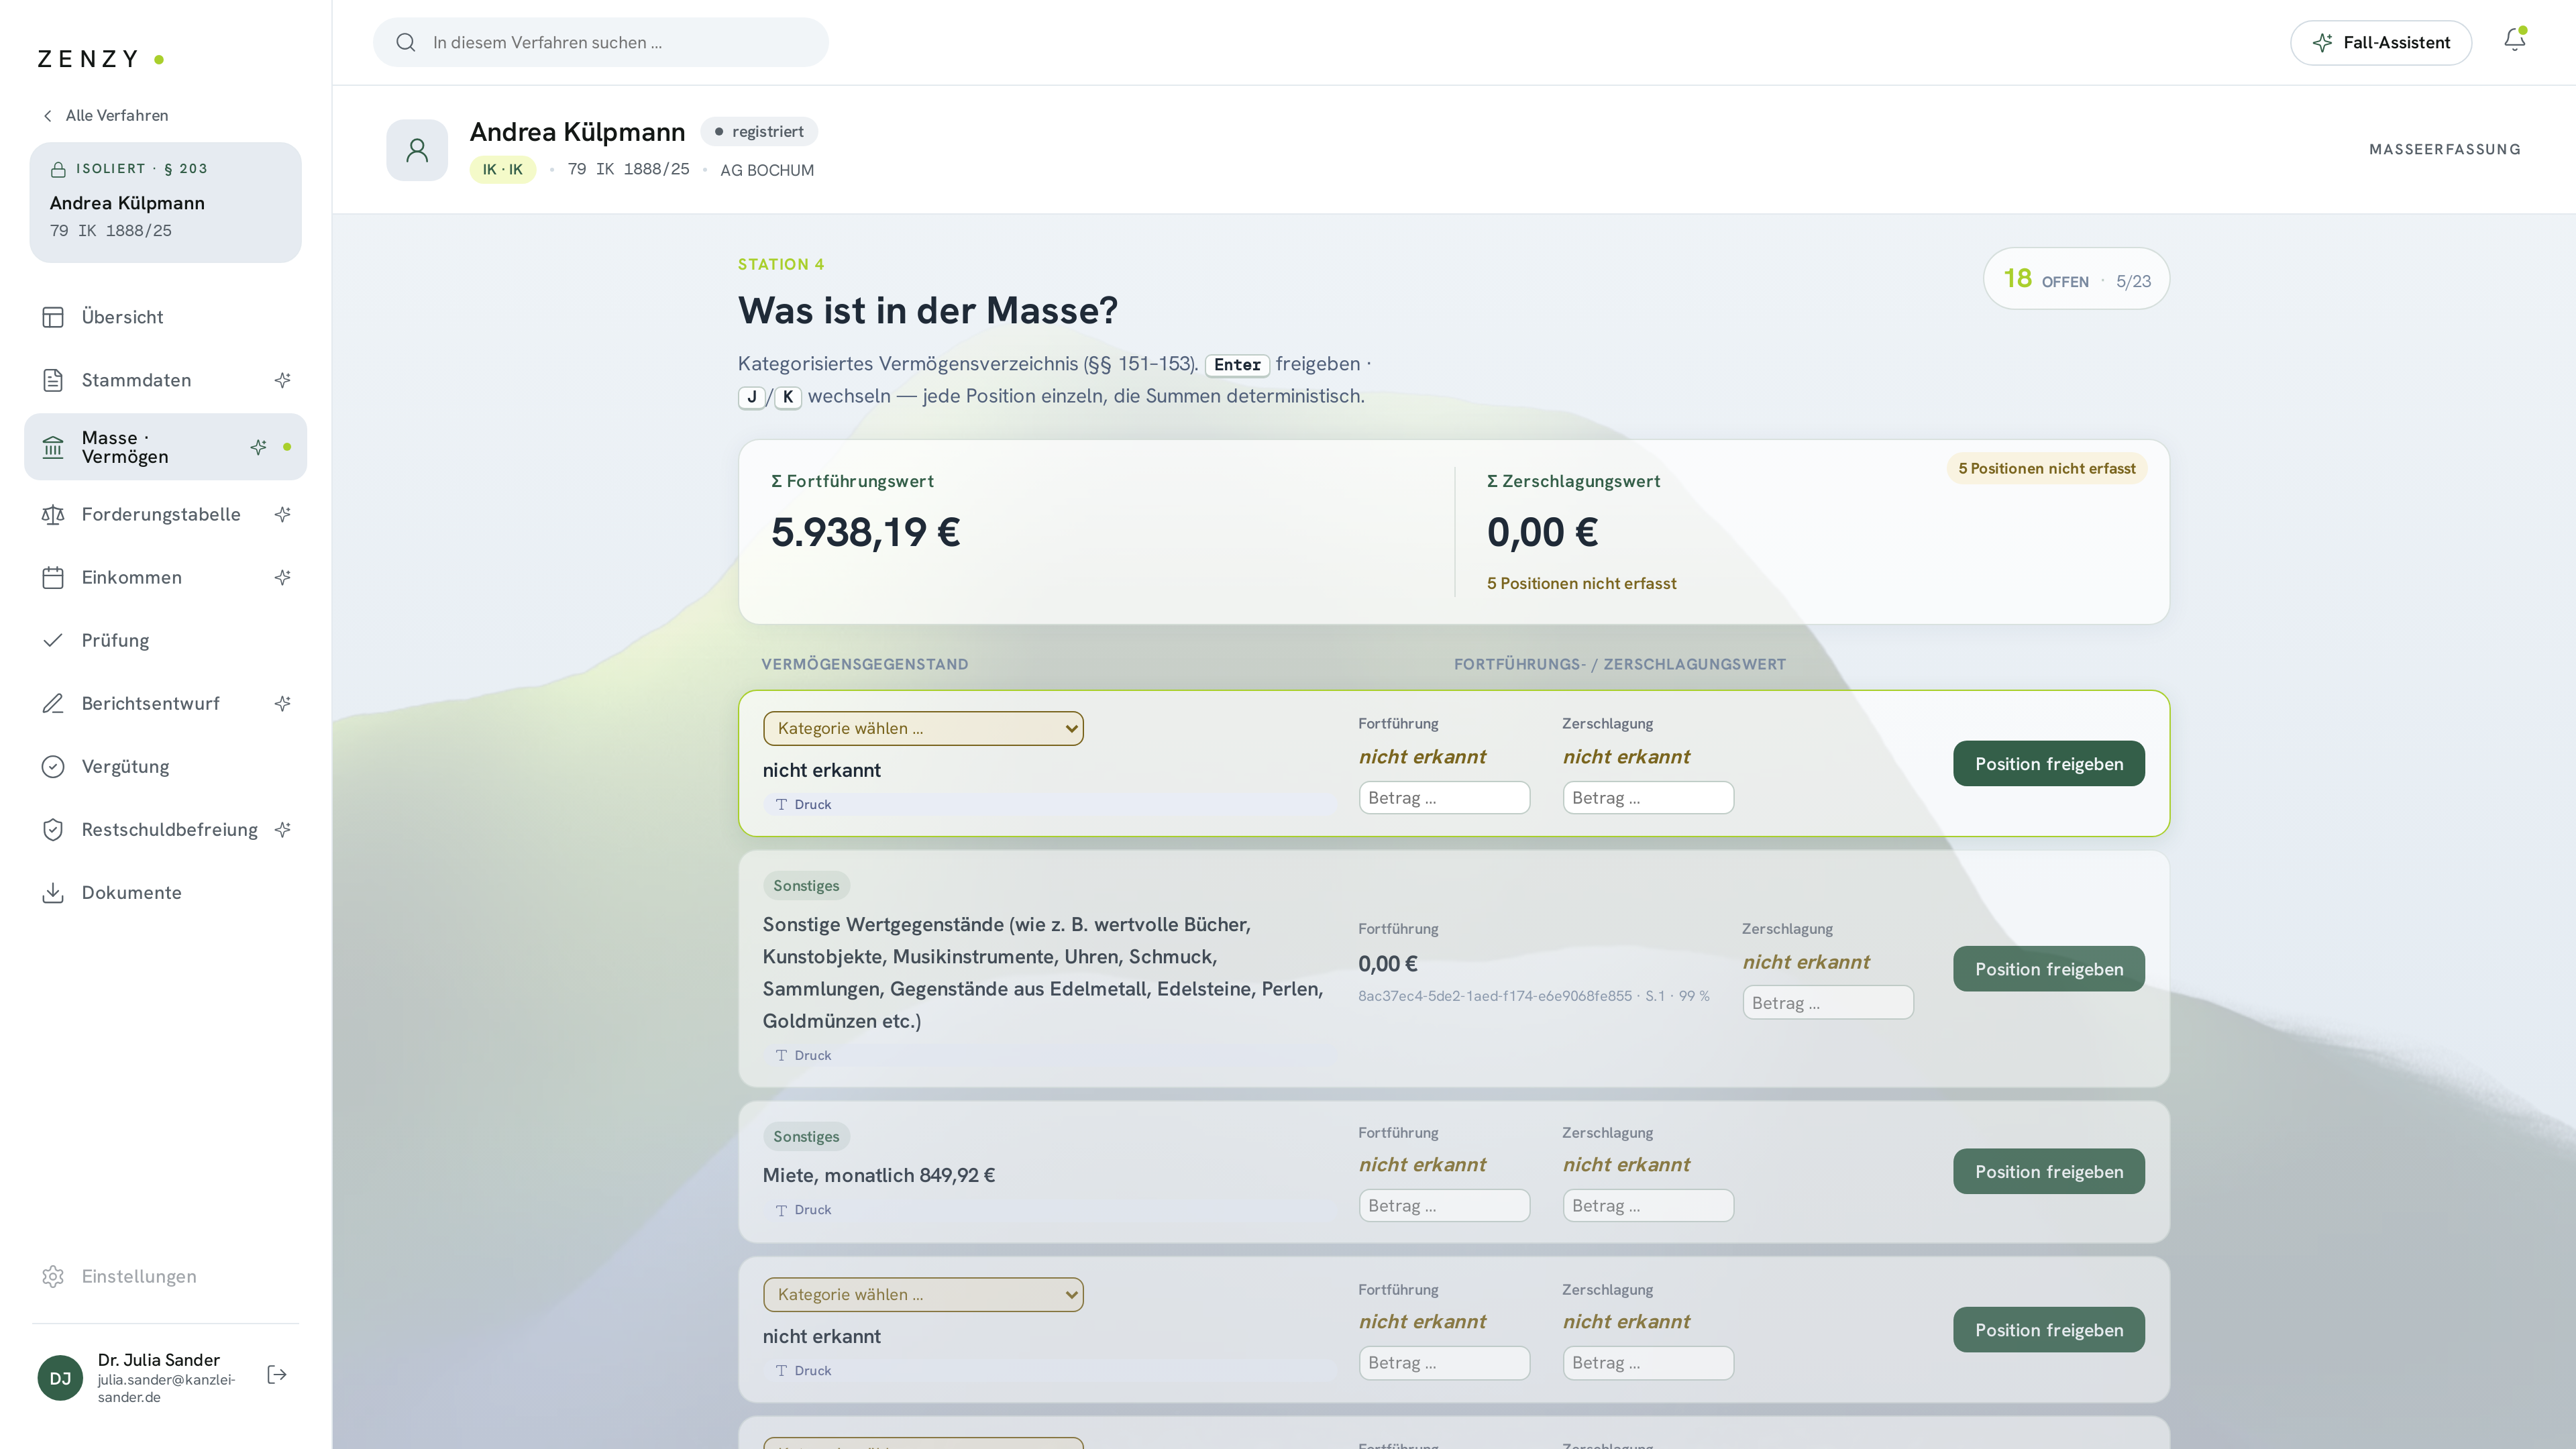This screenshot has width=2576, height=1449.
Task: Click the source reference 8ac37ec4 under 0,00 €
Action: pyautogui.click(x=1533, y=996)
